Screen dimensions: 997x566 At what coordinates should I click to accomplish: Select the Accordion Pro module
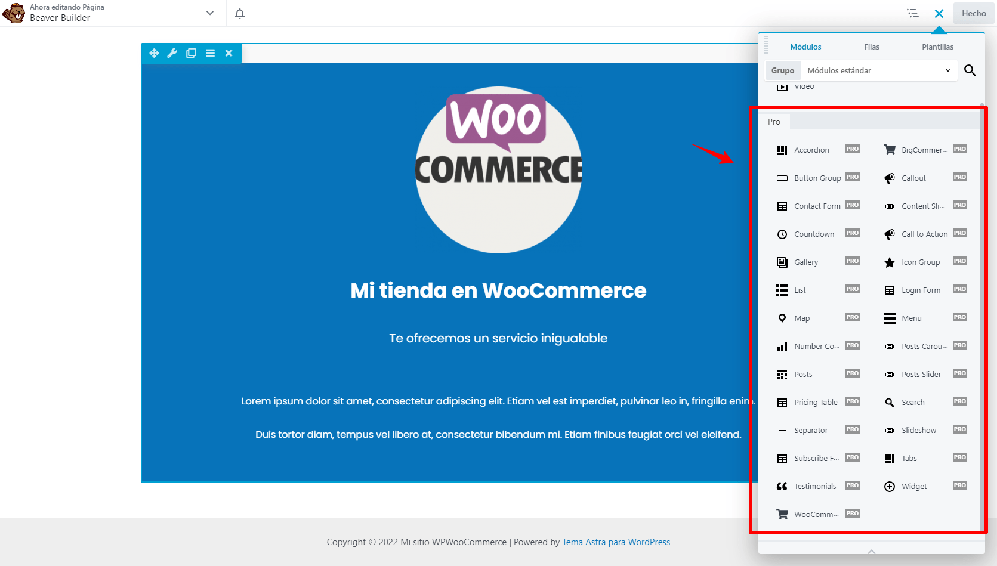pos(811,150)
